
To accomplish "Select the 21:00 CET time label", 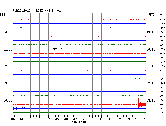I will coord(8,49).
